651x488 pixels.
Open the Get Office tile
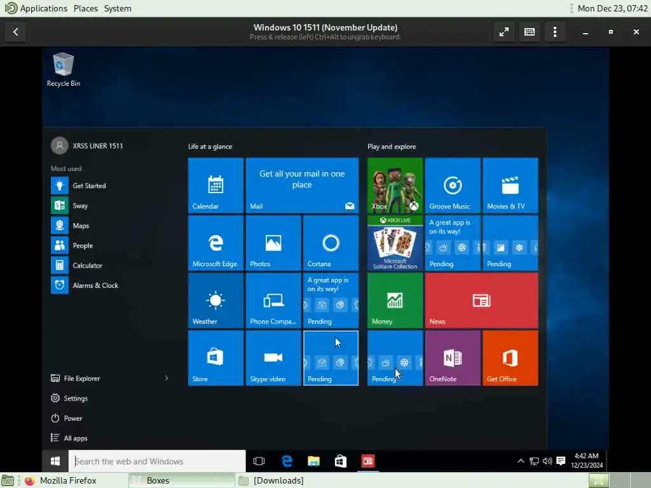point(511,358)
